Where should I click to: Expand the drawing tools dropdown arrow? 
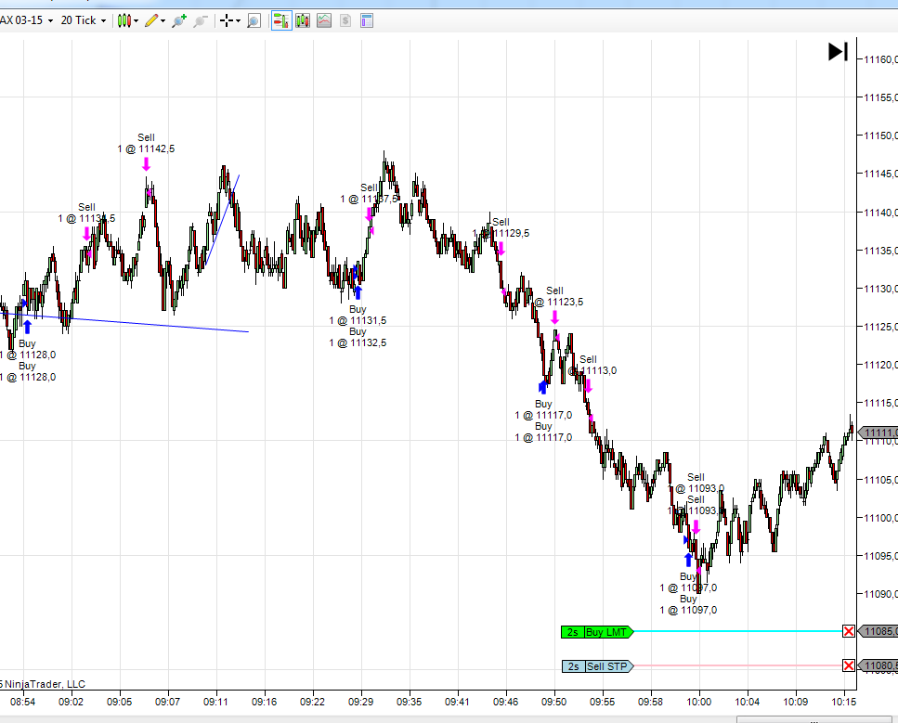click(x=163, y=20)
